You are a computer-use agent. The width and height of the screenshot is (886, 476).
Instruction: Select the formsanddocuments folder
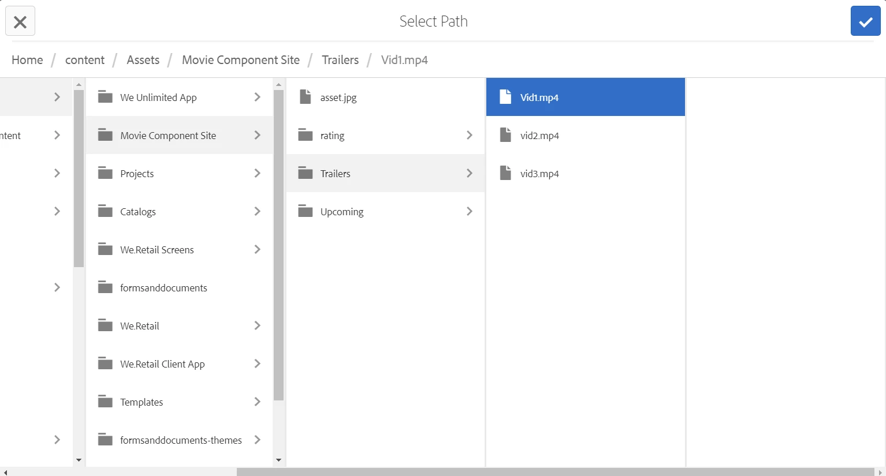point(180,287)
